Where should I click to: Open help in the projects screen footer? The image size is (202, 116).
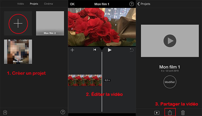click(63, 112)
